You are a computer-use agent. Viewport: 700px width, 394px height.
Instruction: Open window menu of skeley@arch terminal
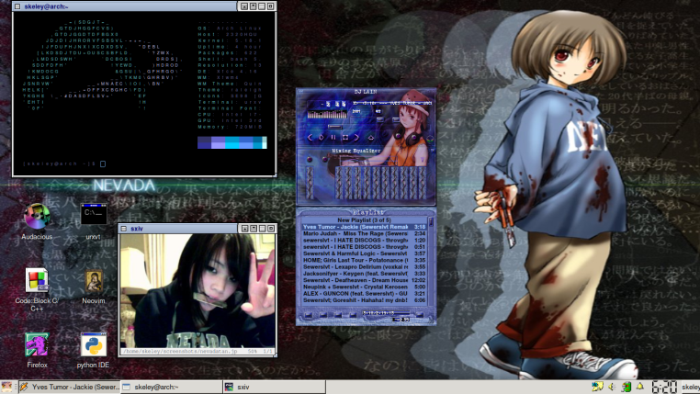click(17, 6)
